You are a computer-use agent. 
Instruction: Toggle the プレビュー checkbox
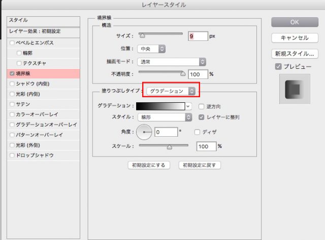click(278, 66)
